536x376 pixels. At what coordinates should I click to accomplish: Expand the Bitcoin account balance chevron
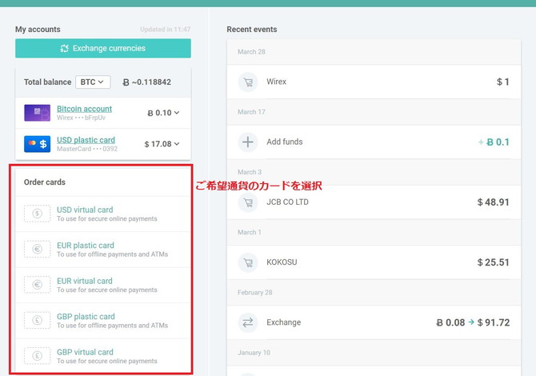point(177,113)
